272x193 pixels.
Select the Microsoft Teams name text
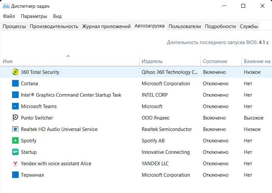tap(39, 106)
